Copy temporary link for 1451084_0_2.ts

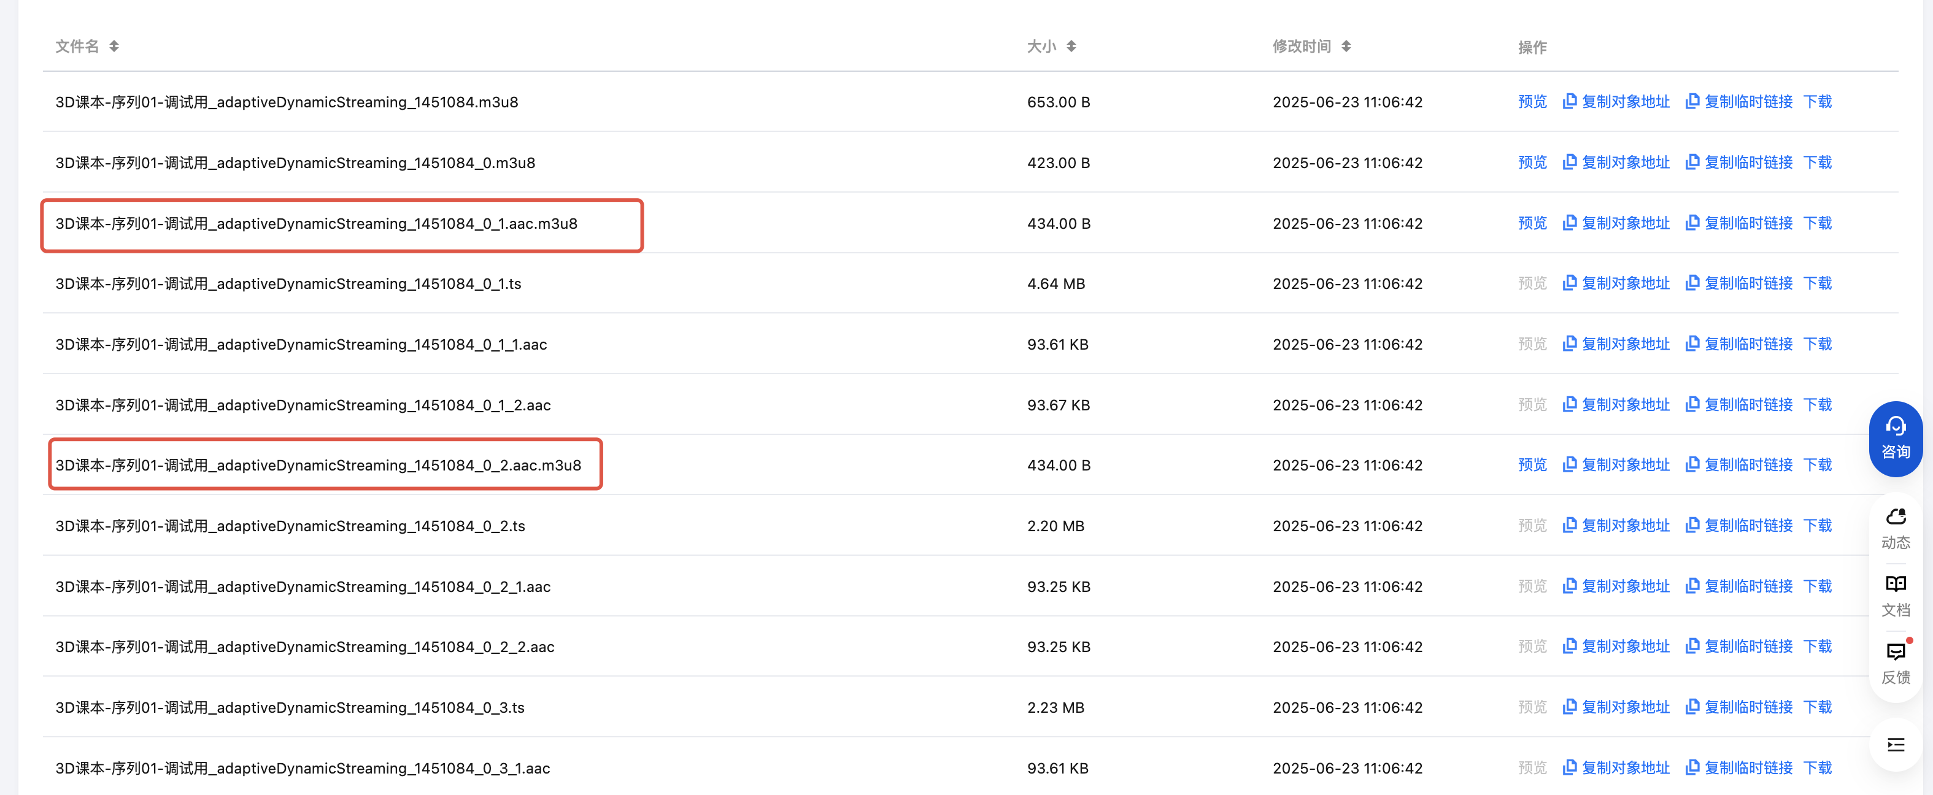(1748, 526)
